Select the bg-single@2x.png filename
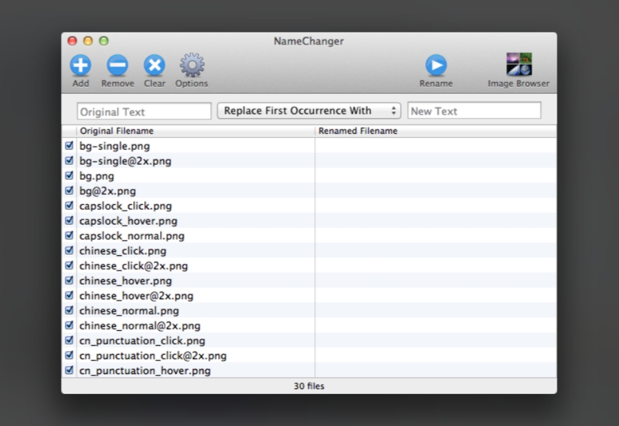Viewport: 619px width, 426px height. 125,161
